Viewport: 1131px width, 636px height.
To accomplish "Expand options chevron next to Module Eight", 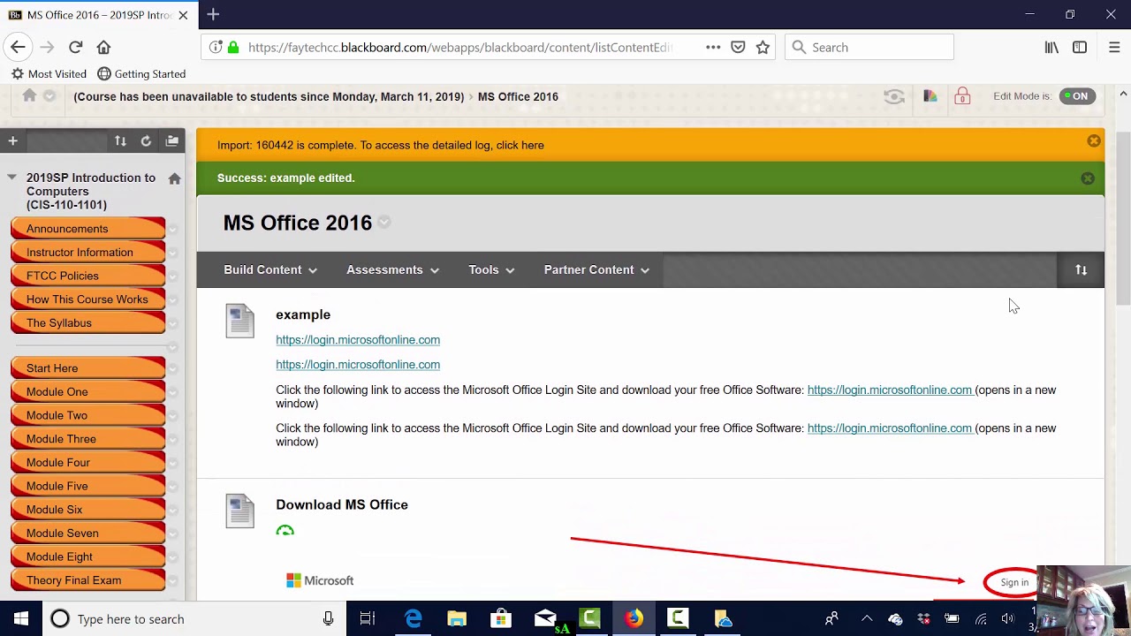I will point(172,557).
